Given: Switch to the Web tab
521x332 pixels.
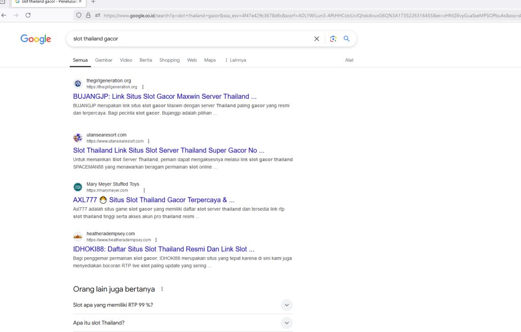Looking at the screenshot, I should (x=192, y=60).
